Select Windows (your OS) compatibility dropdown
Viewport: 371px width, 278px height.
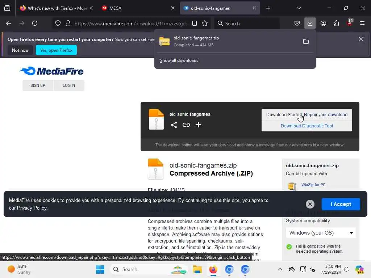point(321,233)
